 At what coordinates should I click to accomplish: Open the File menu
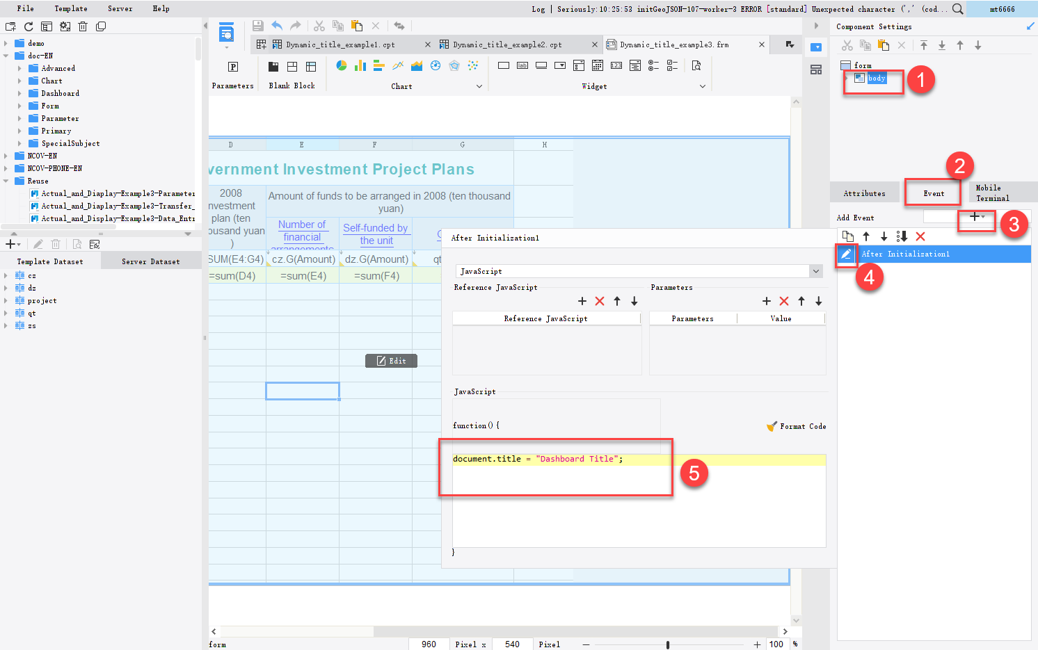(26, 8)
